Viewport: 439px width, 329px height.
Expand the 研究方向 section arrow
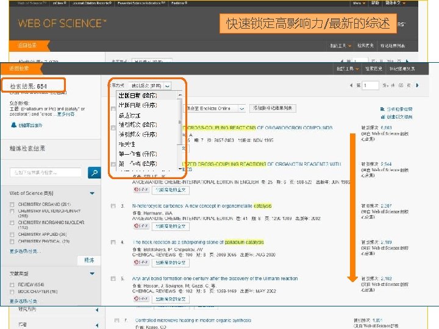97,310
